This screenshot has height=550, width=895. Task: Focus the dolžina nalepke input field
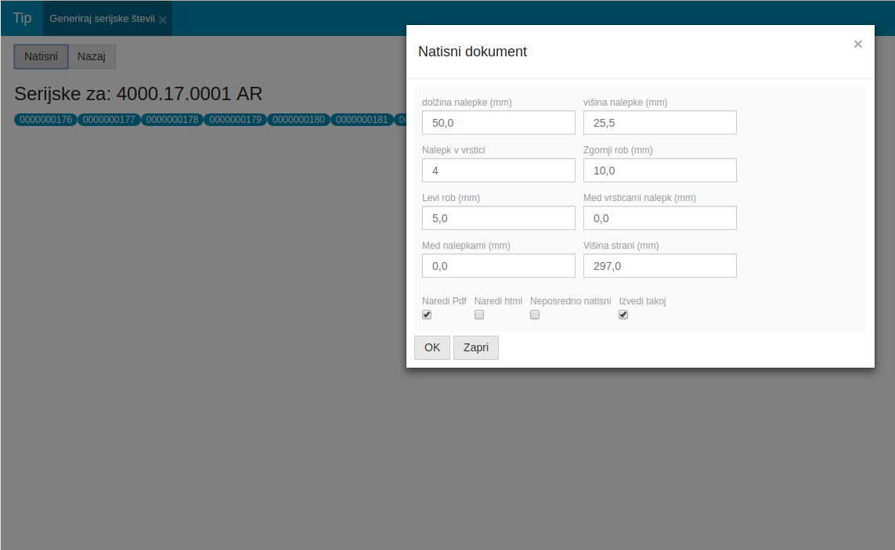coord(498,123)
